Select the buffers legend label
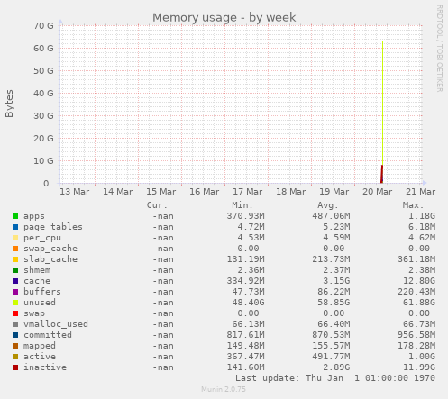 pos(42,292)
